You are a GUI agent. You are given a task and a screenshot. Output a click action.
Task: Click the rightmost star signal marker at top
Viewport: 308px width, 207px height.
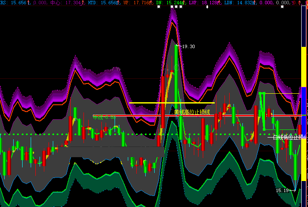point(282,7)
